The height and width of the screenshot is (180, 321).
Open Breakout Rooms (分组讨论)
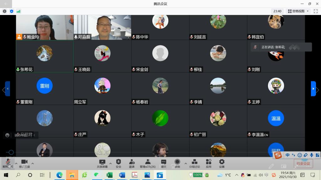point(194,164)
